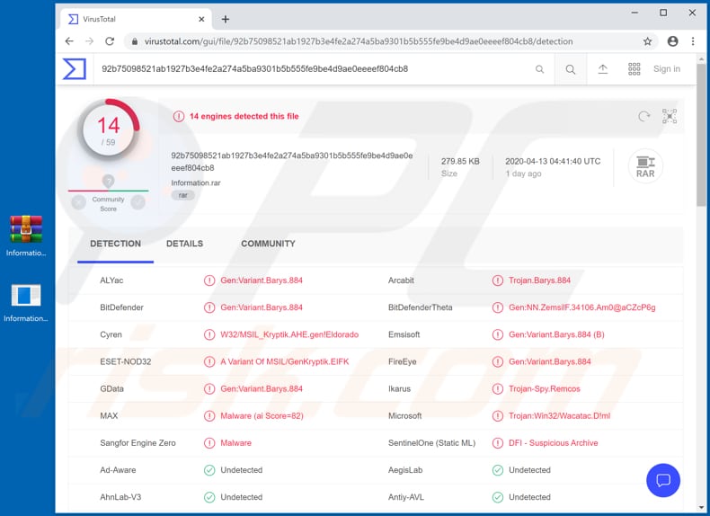Go back in Chrome browser
The width and height of the screenshot is (710, 516).
tap(69, 41)
